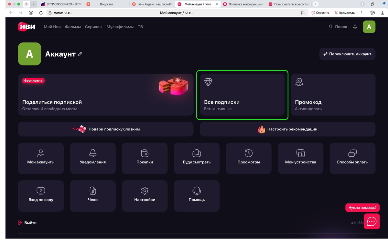The image size is (388, 245).
Task: Switch to the ivi — Яндекс tab
Action: (152, 4)
